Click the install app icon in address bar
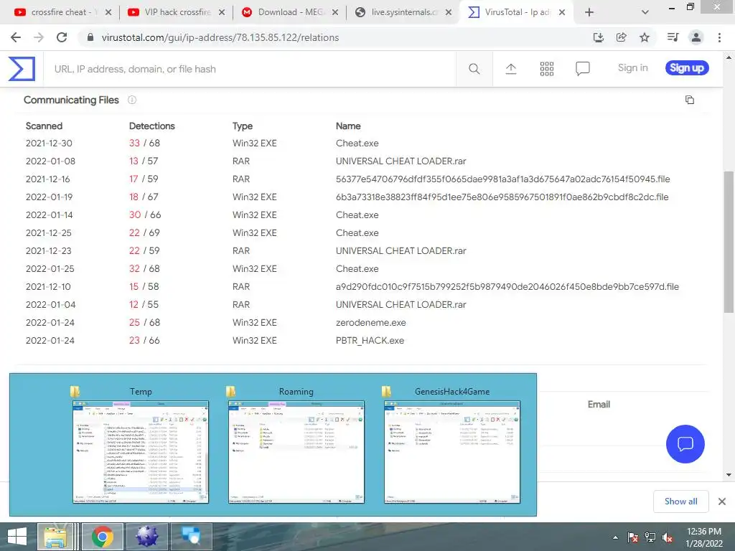 [598, 37]
